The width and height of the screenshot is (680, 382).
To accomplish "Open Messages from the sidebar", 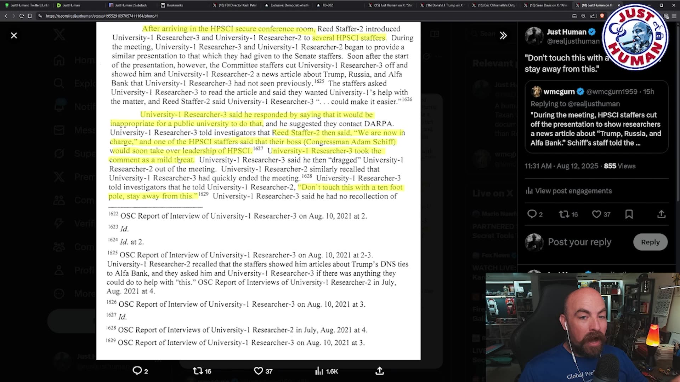I will point(59,130).
